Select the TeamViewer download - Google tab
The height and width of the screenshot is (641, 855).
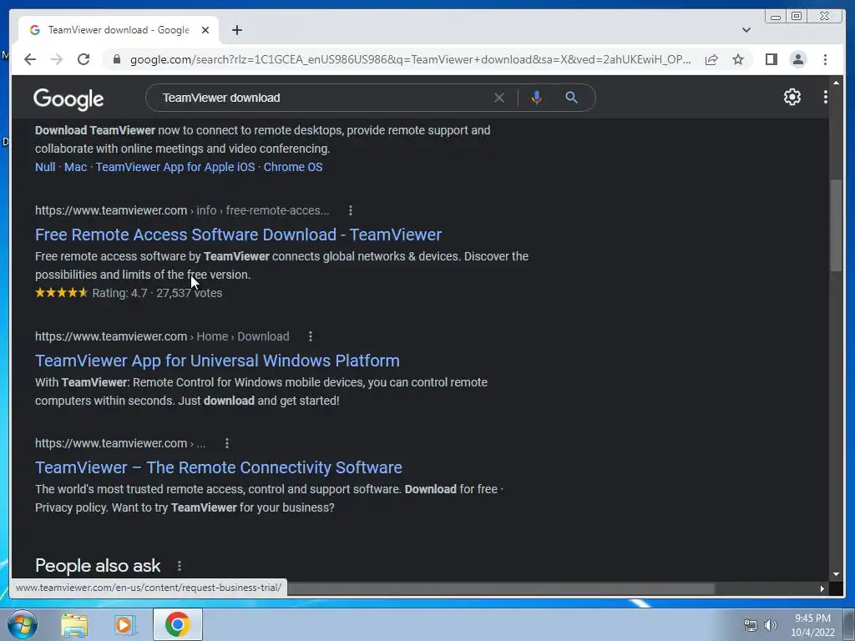(119, 30)
